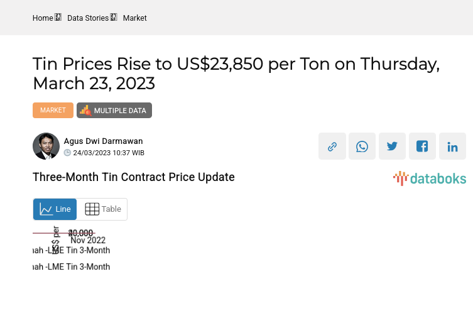Switch the chart to Table view
473x313 pixels.
(102, 209)
